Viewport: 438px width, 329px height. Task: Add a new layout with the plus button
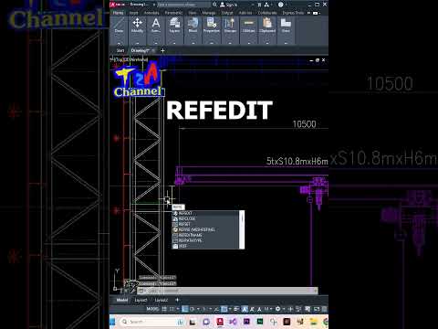pyautogui.click(x=177, y=300)
